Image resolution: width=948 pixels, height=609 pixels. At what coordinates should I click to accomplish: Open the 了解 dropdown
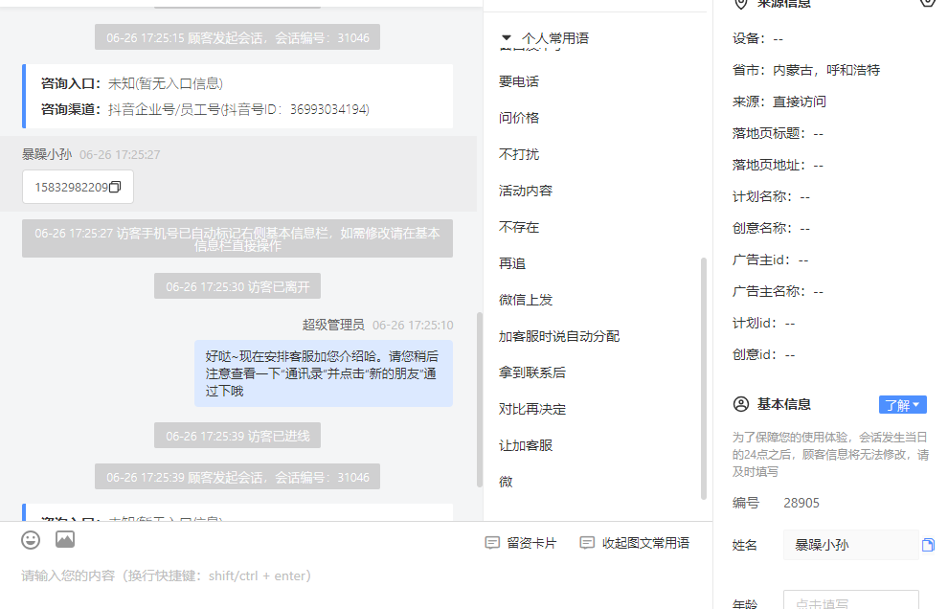pyautogui.click(x=902, y=405)
